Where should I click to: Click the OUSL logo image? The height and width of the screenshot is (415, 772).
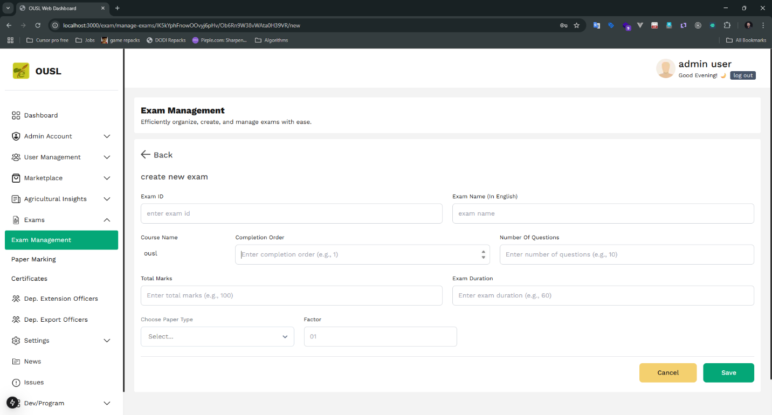(21, 71)
